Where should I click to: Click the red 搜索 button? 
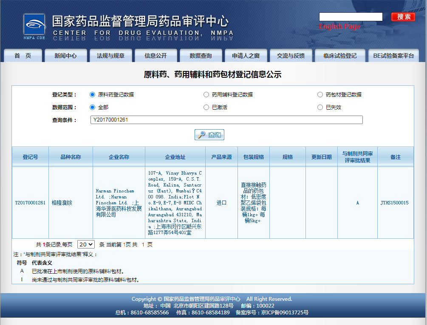pos(402,17)
